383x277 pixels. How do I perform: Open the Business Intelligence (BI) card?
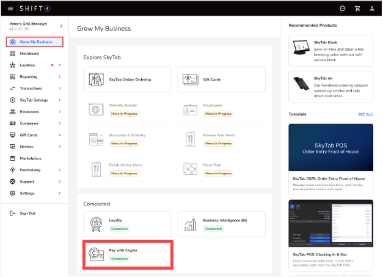[x=221, y=224]
